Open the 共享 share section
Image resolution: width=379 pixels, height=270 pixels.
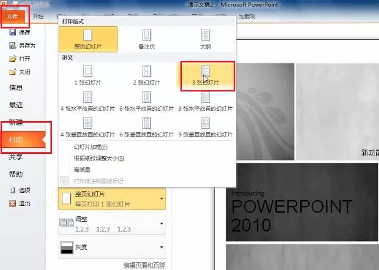16,157
